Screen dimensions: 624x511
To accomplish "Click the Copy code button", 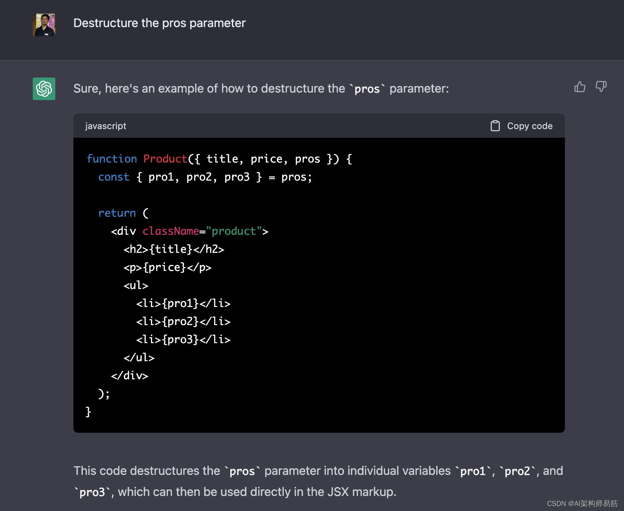I will [522, 126].
